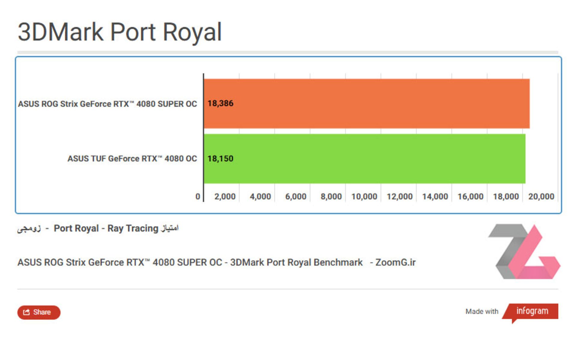
Task: Click the 10,000 axis tick label
Action: click(364, 197)
